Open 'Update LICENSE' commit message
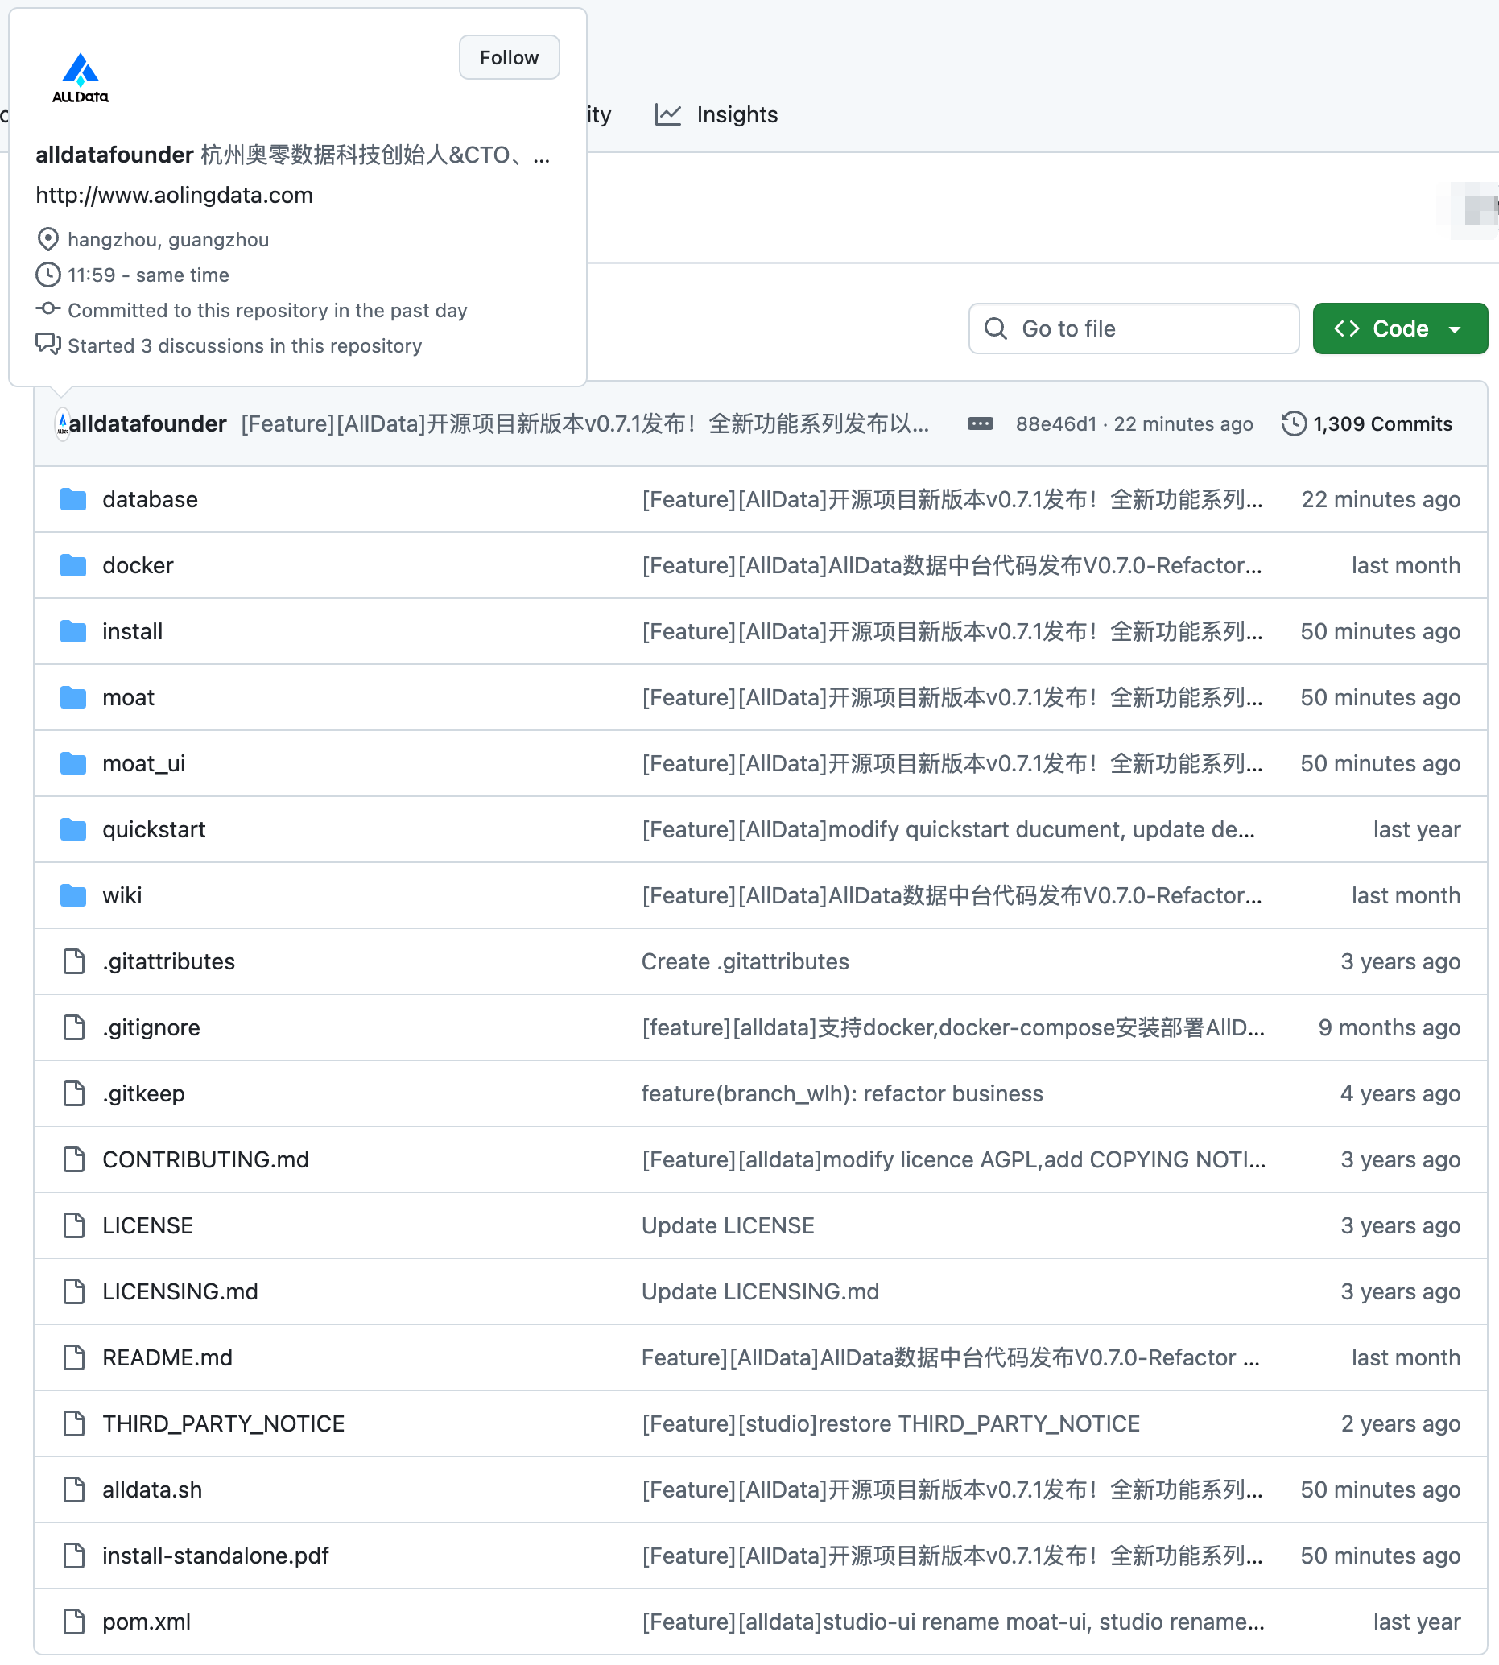 coord(728,1225)
